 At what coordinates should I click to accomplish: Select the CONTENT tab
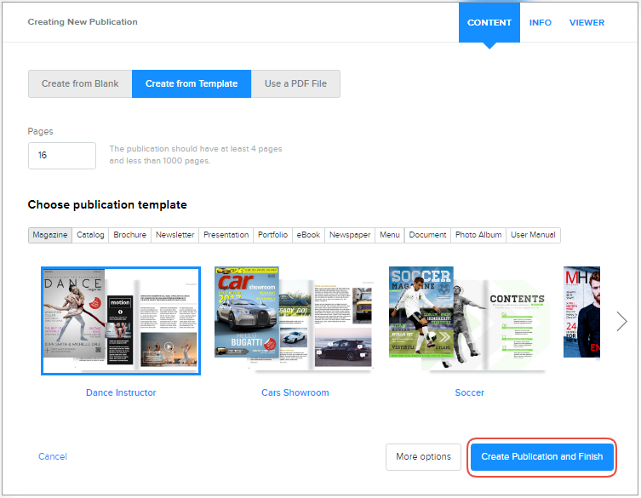coord(489,22)
